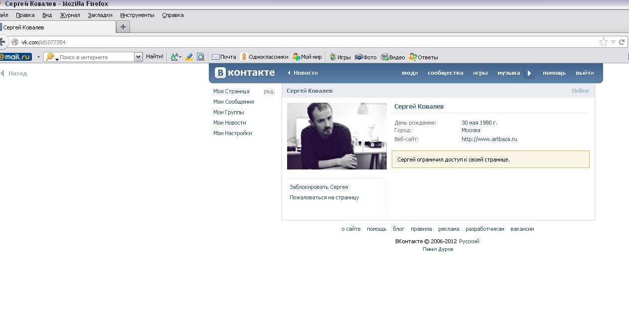Open Мои Новости in sidebar
Viewport: 629px width, 327px height.
230,123
